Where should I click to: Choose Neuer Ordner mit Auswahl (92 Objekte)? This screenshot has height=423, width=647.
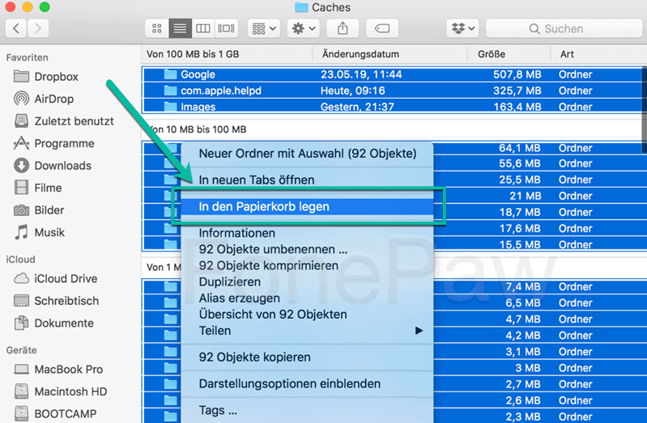(308, 154)
